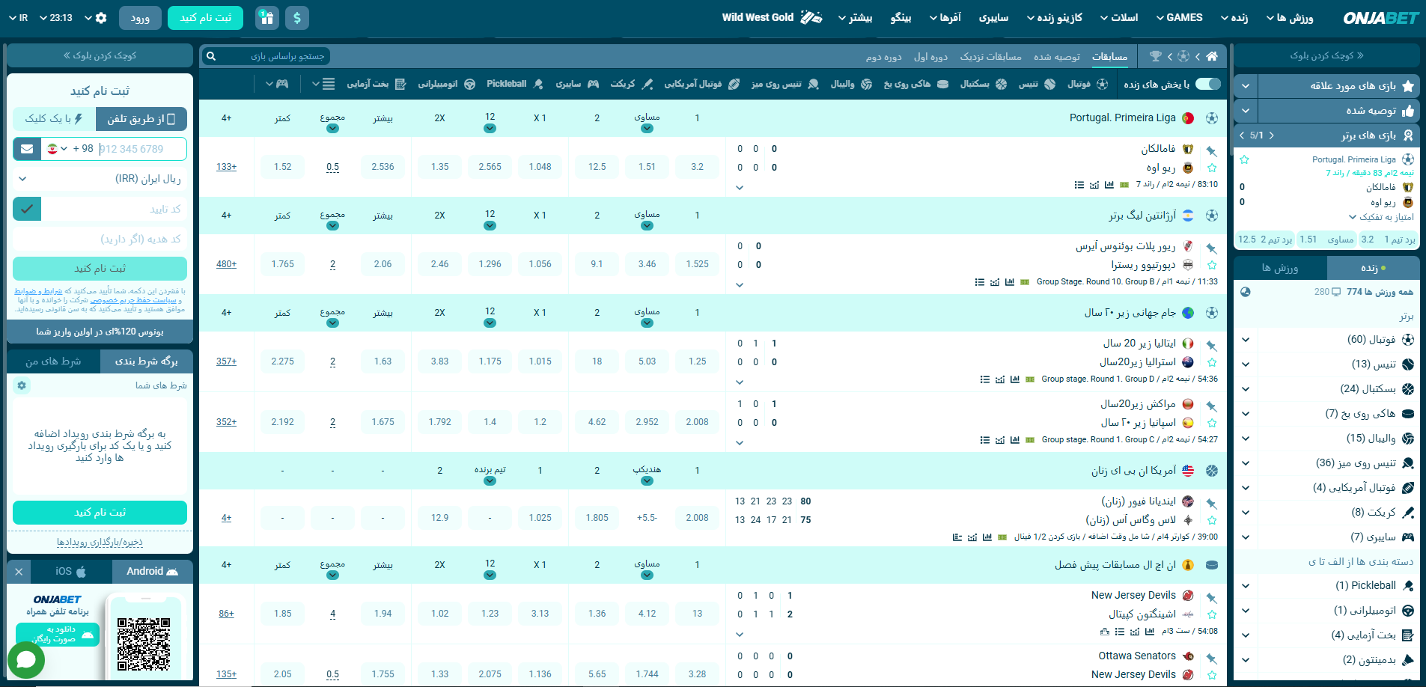Click the home icon in the breadcrumb bar
Image resolution: width=1426 pixels, height=687 pixels.
[x=1212, y=56]
